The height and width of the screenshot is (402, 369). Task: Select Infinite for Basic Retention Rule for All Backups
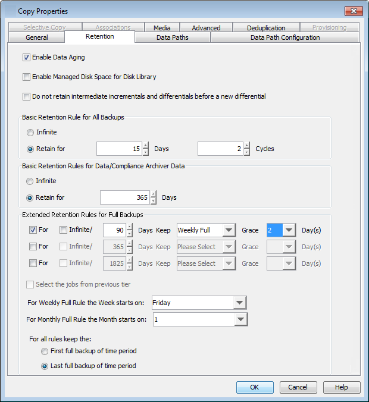coord(30,132)
